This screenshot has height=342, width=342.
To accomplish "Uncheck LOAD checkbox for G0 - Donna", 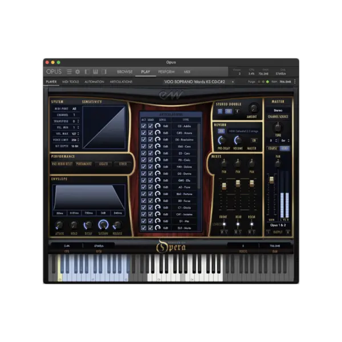I will 150,174.
